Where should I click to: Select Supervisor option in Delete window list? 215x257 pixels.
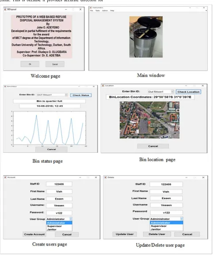[x=166, y=226]
